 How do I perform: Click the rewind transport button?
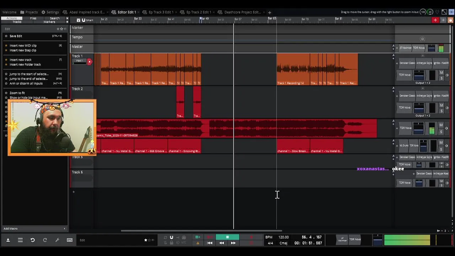pos(221,243)
